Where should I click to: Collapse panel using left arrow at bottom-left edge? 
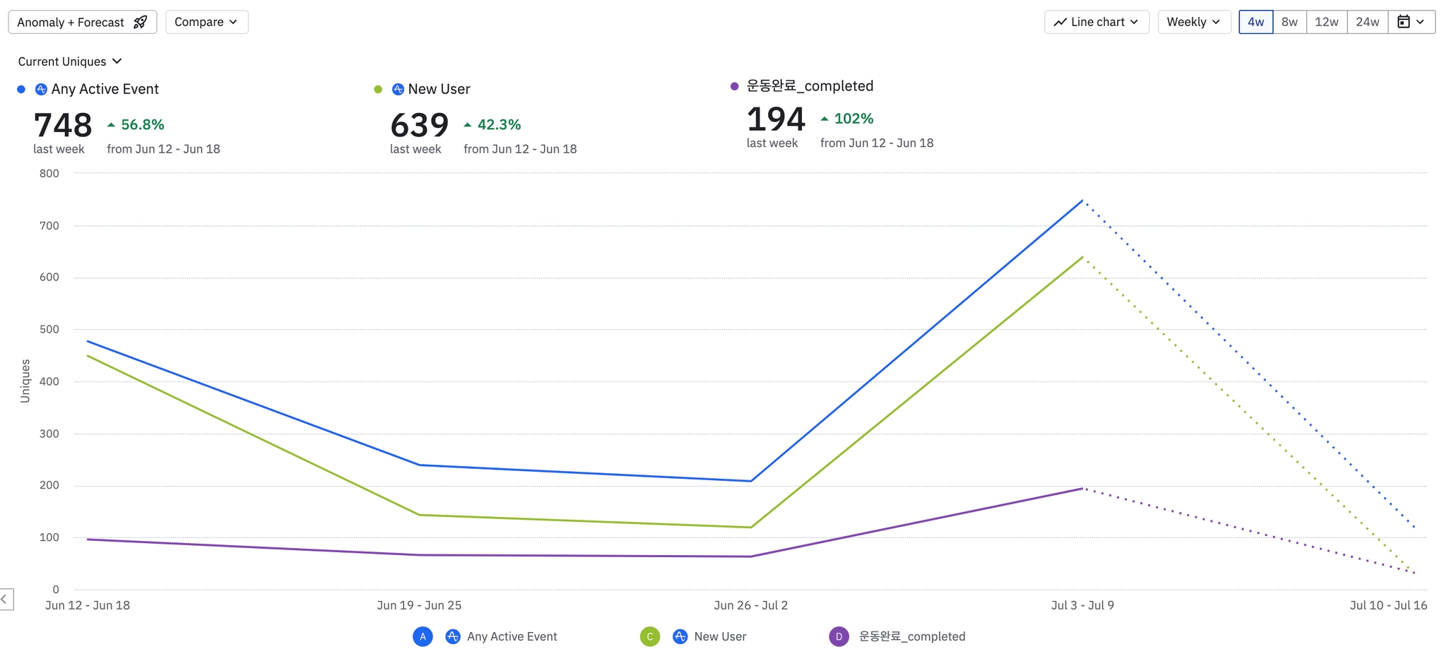5,599
